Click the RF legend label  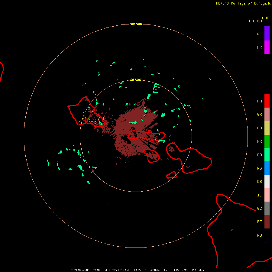click(x=259, y=34)
